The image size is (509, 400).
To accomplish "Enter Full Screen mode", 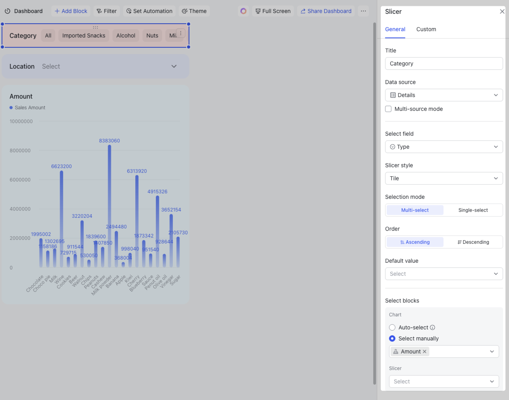I will click(x=273, y=11).
